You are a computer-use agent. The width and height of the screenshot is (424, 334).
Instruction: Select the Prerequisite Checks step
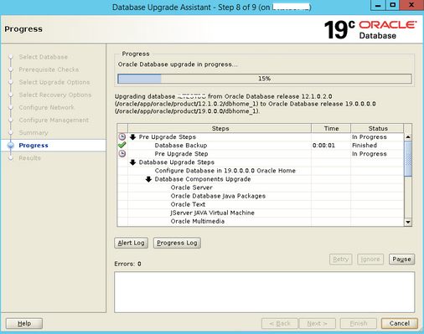point(49,69)
